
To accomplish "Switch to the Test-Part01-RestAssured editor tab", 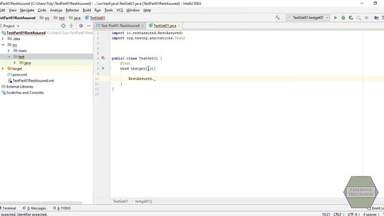I will point(120,26).
